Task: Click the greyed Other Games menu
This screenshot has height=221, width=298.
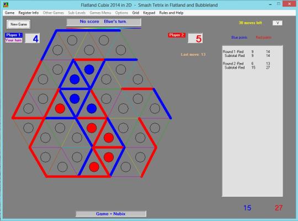Action: click(x=53, y=13)
